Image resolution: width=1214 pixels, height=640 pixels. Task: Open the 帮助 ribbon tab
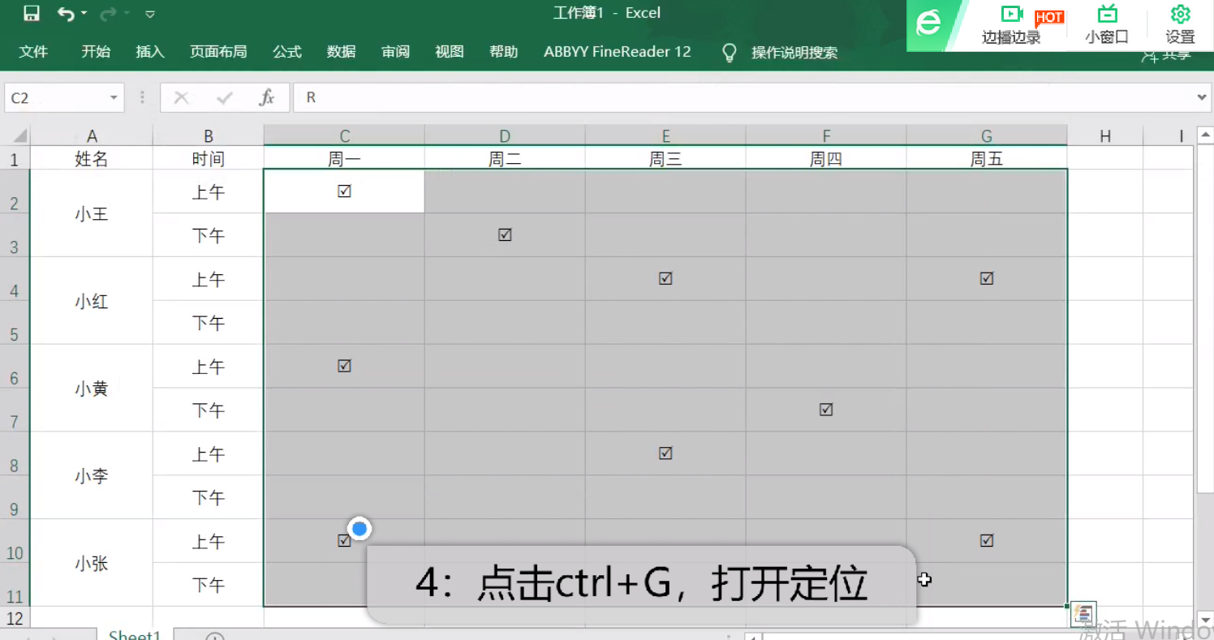click(x=504, y=52)
